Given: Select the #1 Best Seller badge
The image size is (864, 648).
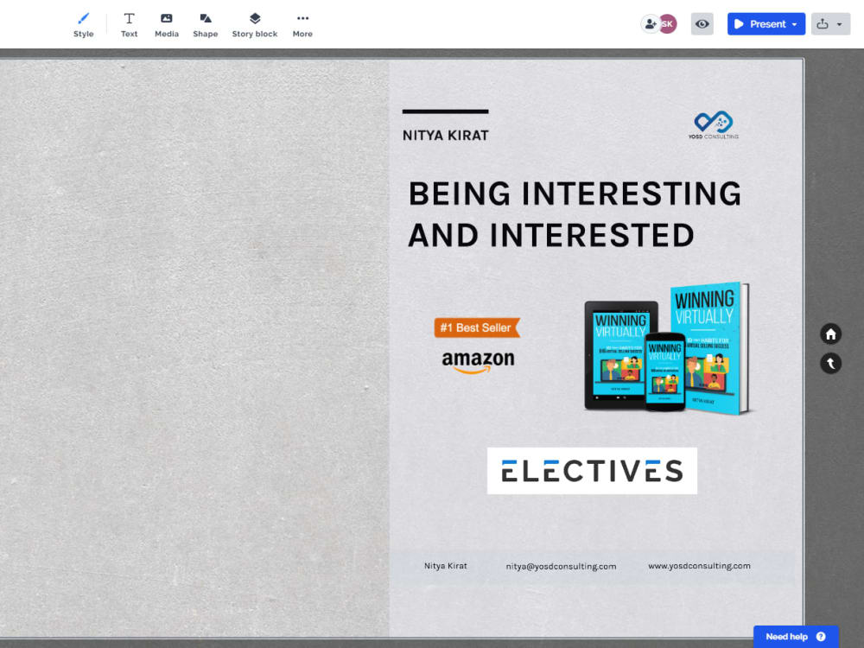Looking at the screenshot, I should coord(477,327).
